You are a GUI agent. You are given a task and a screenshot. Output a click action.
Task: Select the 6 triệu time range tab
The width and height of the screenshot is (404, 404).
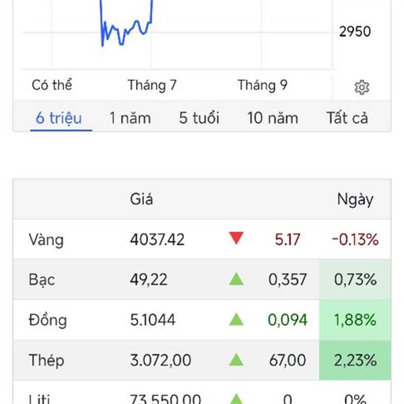(59, 119)
